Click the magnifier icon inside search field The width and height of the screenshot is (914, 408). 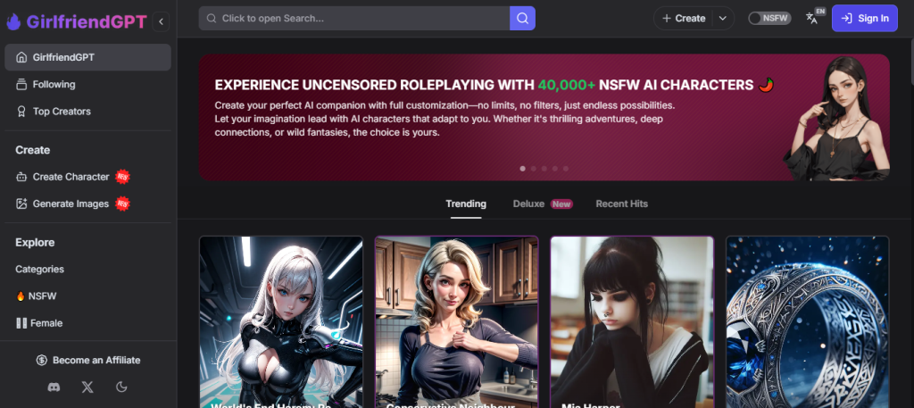coord(212,19)
